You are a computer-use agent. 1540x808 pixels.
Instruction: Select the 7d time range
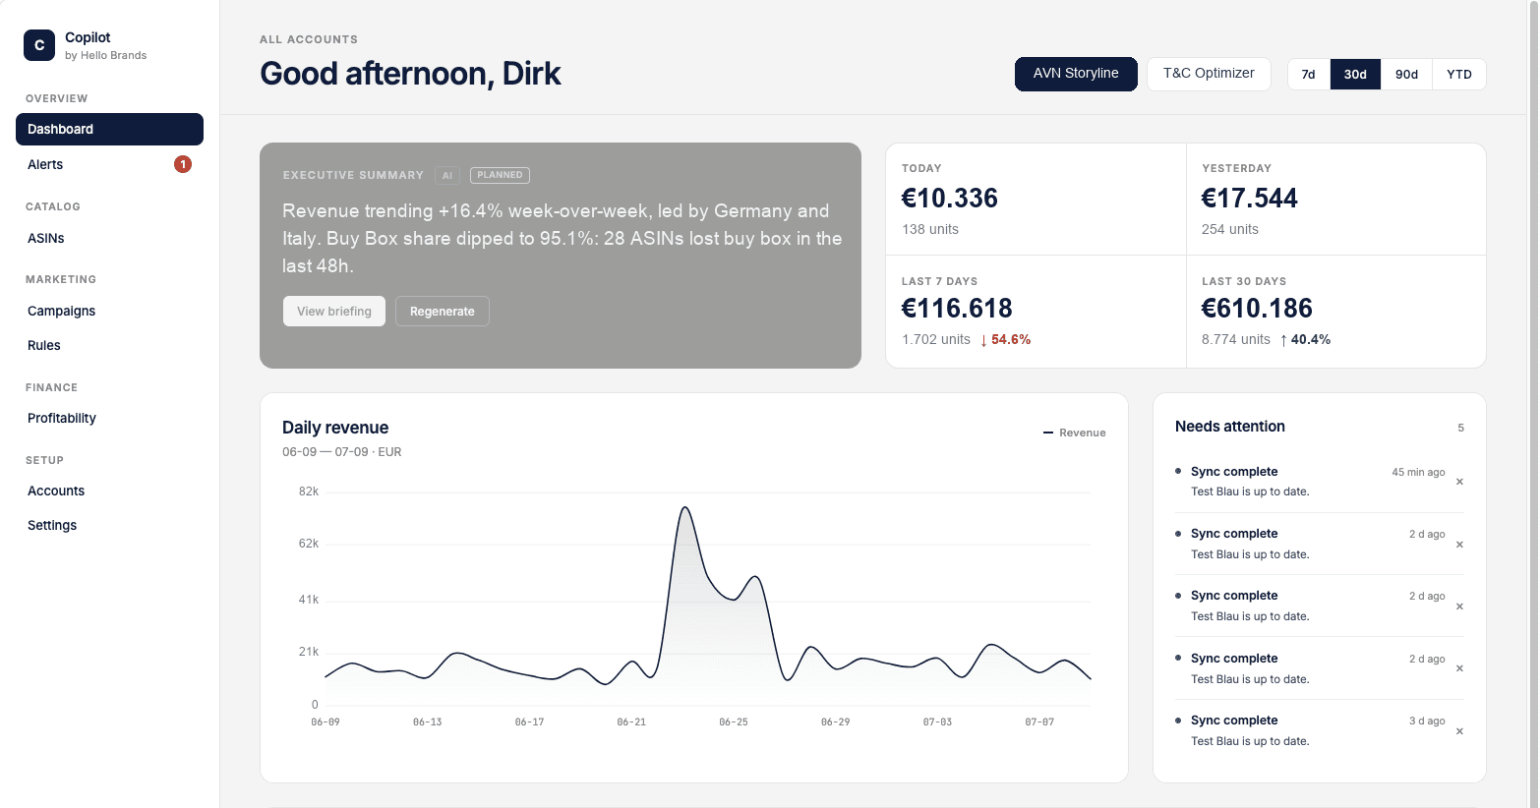[1308, 74]
